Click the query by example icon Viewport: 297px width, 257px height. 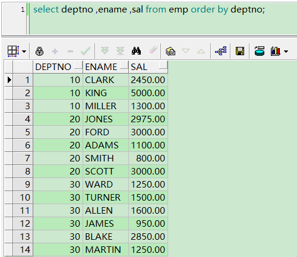170,51
